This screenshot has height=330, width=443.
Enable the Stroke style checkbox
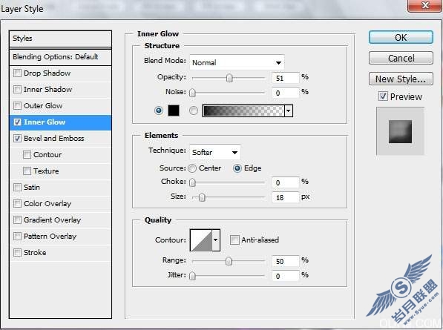coord(18,252)
